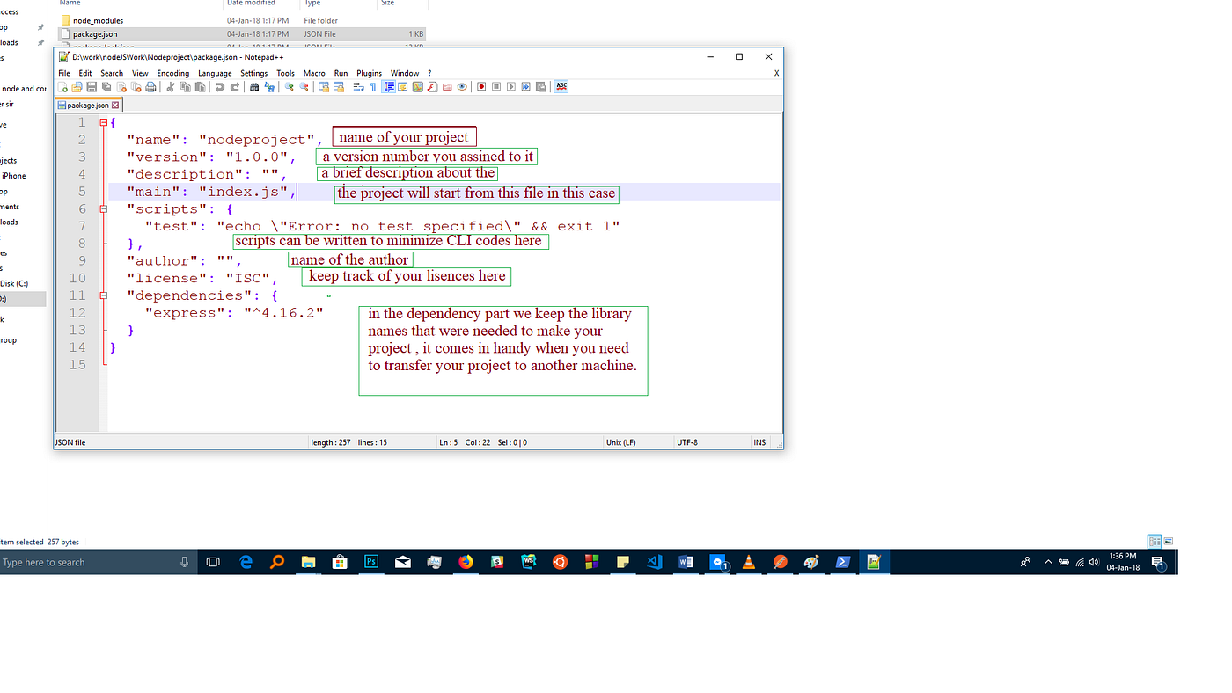This screenshot has width=1232, height=693.
Task: Print the document using the printer toolbar icon
Action: (x=150, y=86)
